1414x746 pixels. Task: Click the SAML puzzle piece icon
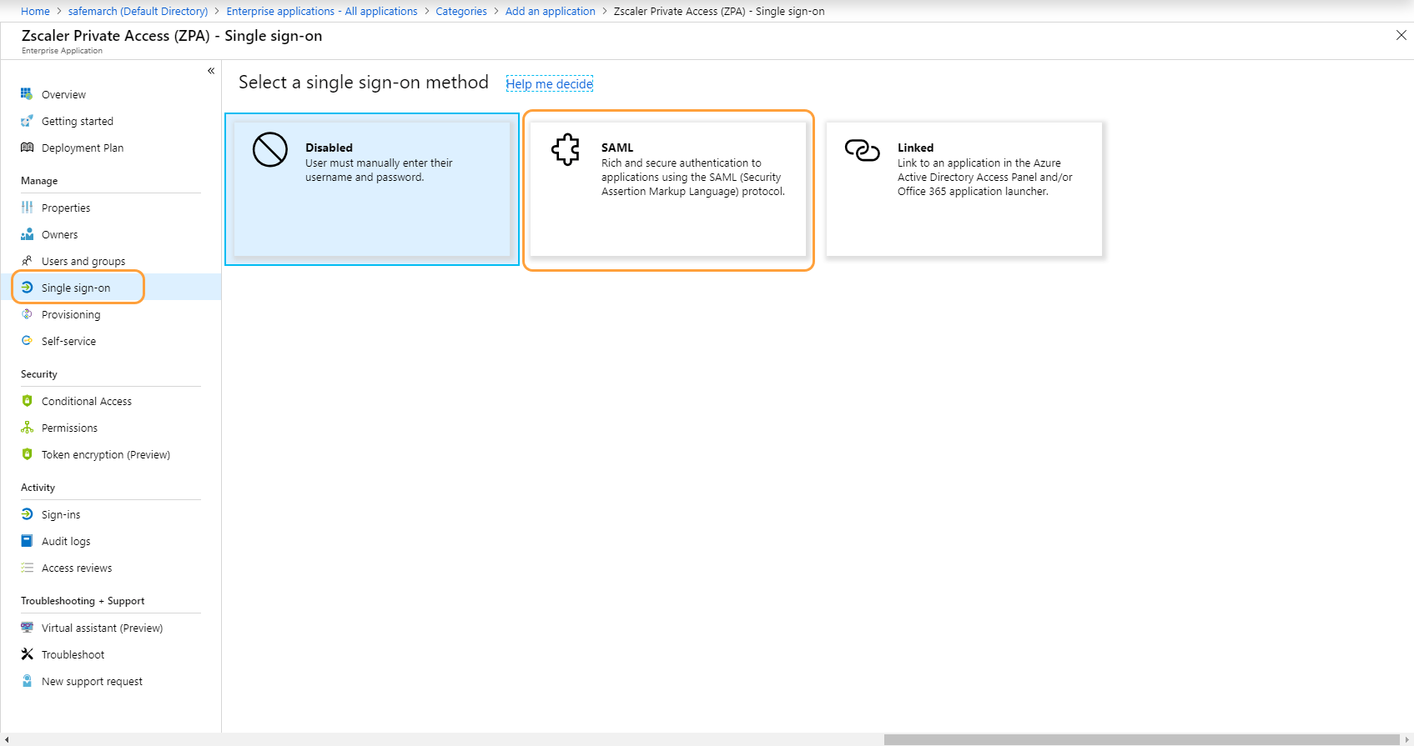coord(566,150)
